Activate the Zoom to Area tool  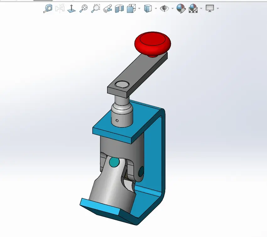[x=95, y=8]
